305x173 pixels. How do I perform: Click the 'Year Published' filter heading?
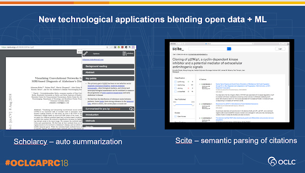click(x=180, y=99)
